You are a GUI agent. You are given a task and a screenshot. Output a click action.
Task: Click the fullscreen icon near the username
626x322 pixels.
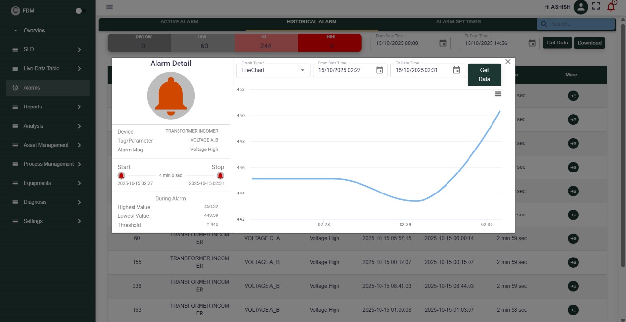pos(596,6)
